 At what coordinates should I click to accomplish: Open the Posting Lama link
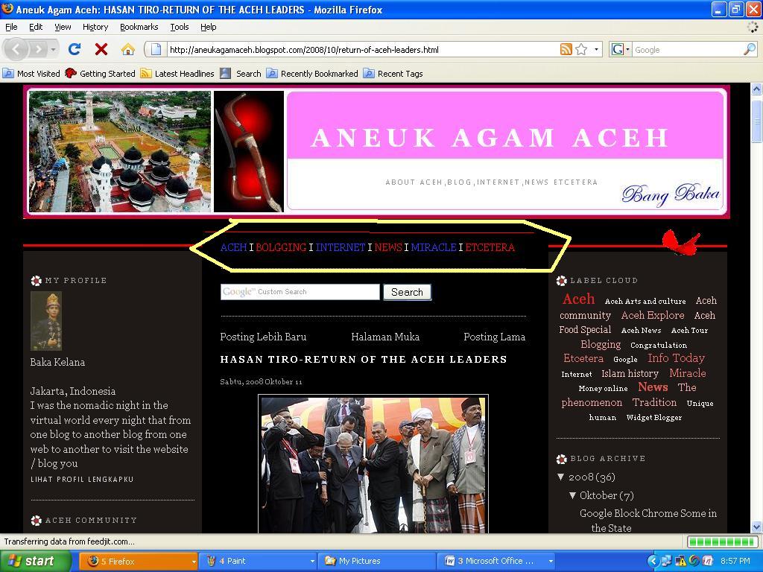click(x=495, y=337)
